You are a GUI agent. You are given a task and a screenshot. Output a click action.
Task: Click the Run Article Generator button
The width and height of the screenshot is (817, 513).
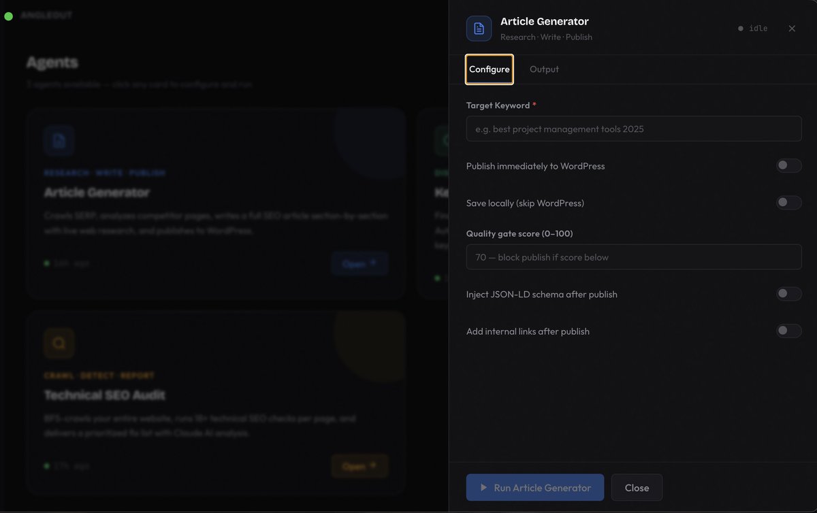pyautogui.click(x=535, y=488)
